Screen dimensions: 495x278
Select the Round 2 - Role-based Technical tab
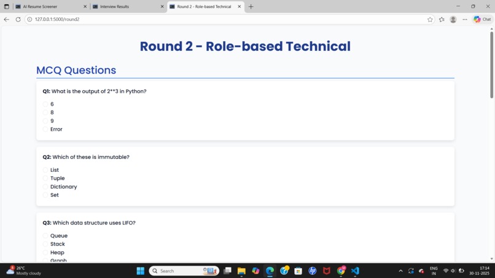[206, 6]
